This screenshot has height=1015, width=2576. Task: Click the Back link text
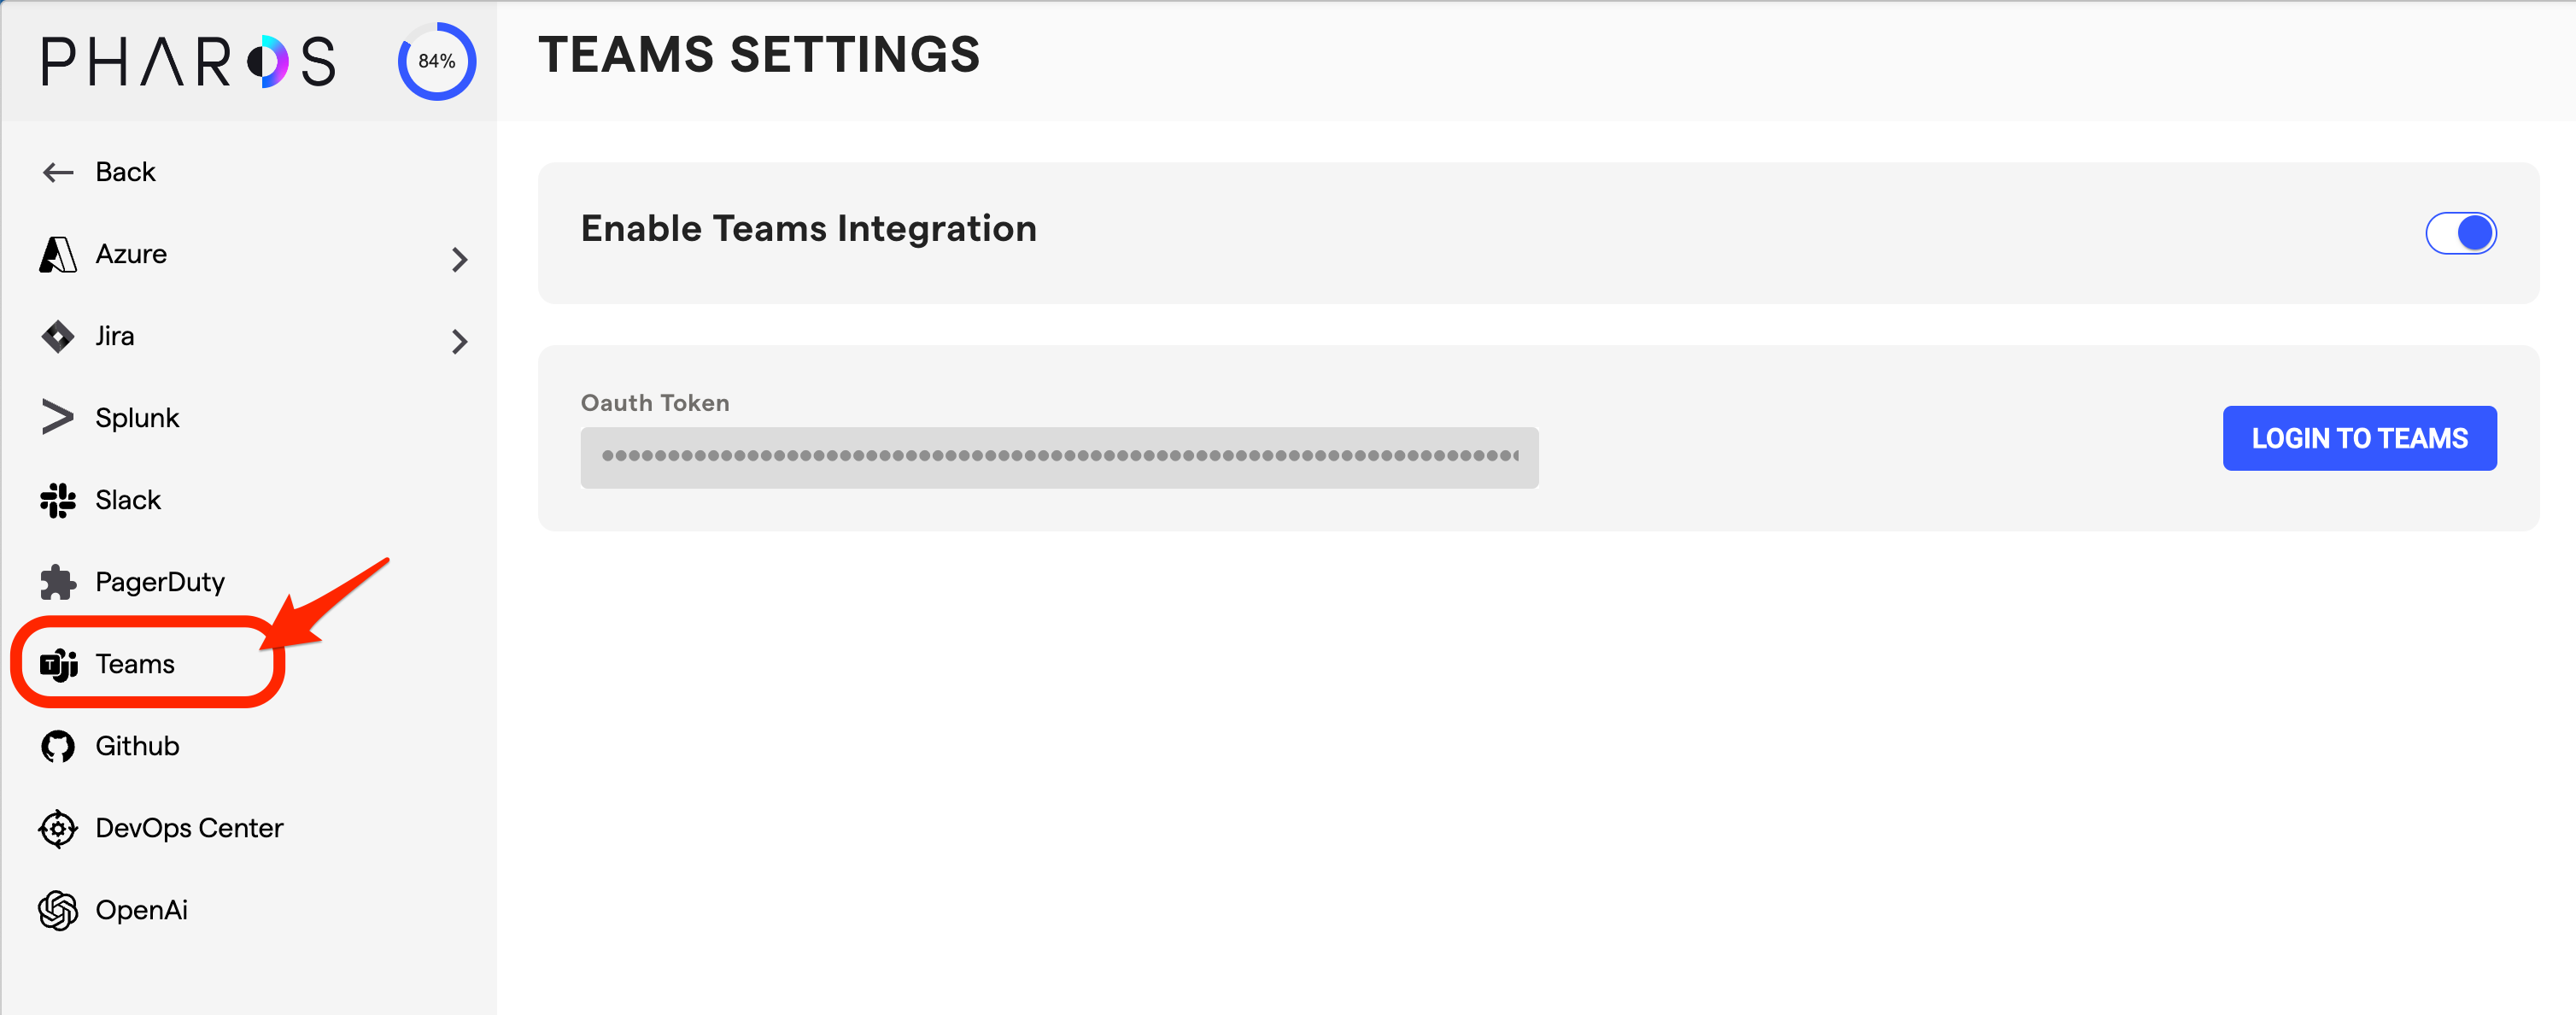pos(125,172)
